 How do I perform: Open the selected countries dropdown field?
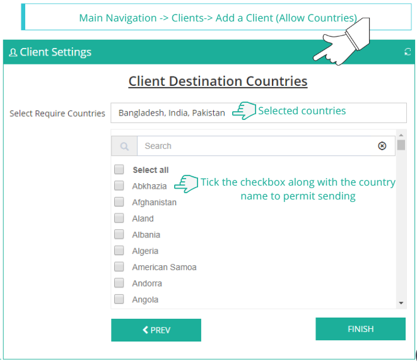[x=258, y=113]
